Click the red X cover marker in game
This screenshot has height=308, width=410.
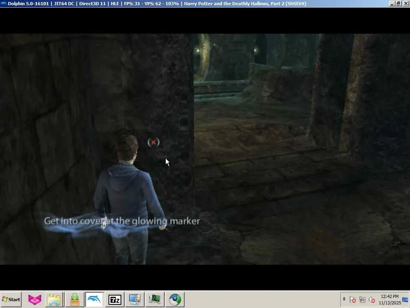153,142
